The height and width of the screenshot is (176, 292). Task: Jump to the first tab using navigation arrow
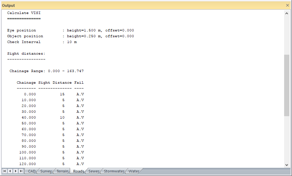(4, 171)
